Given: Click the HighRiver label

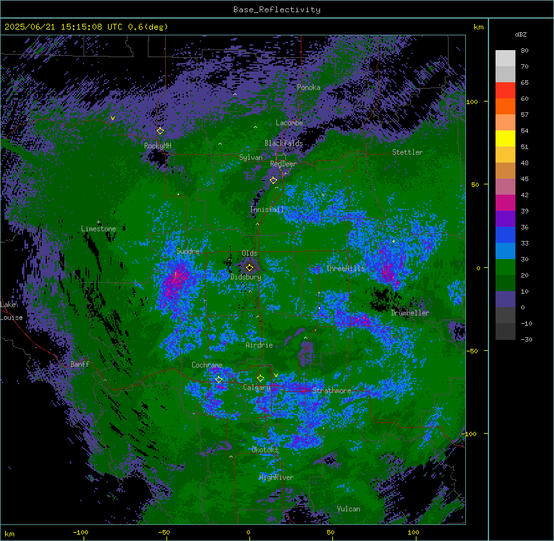Looking at the screenshot, I should click(x=276, y=477).
